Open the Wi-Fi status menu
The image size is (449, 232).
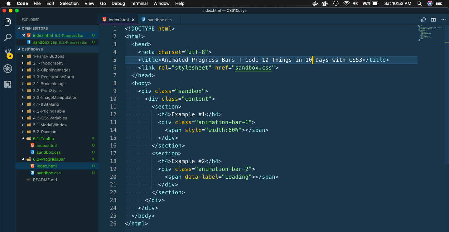coord(346,3)
